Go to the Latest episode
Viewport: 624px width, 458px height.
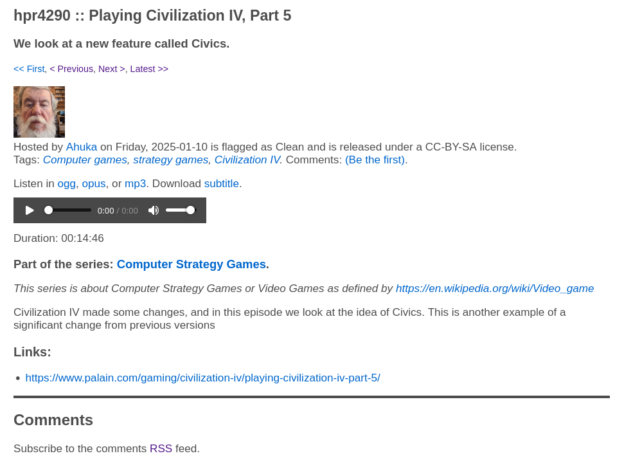pyautogui.click(x=149, y=69)
